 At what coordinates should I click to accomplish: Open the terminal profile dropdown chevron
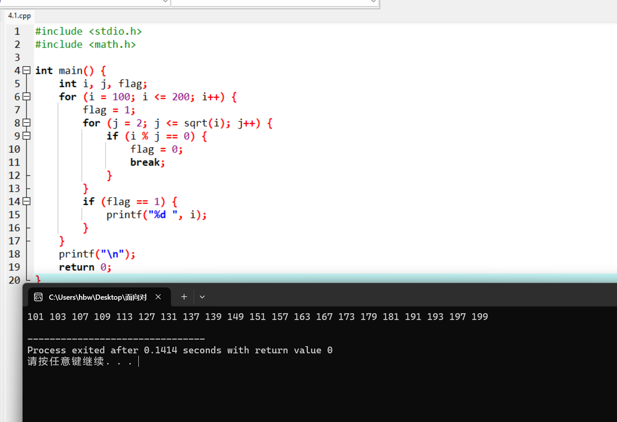pos(202,297)
